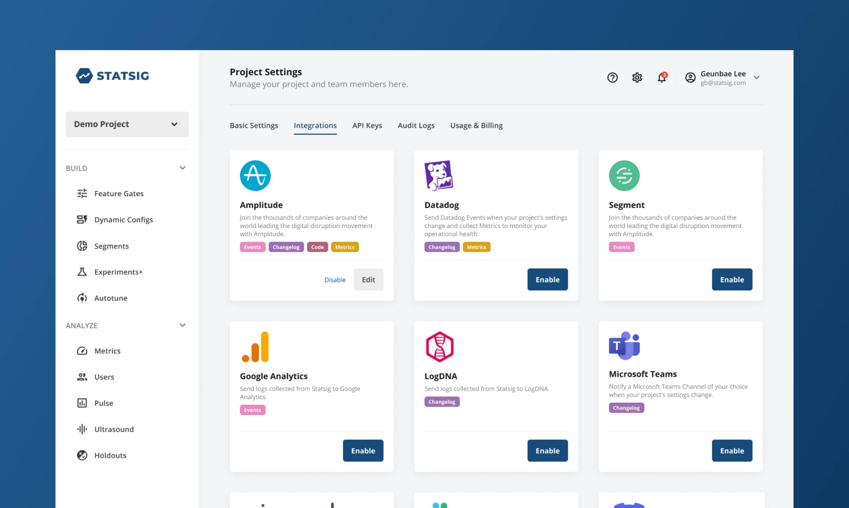Click the Google Analytics card title

273,376
